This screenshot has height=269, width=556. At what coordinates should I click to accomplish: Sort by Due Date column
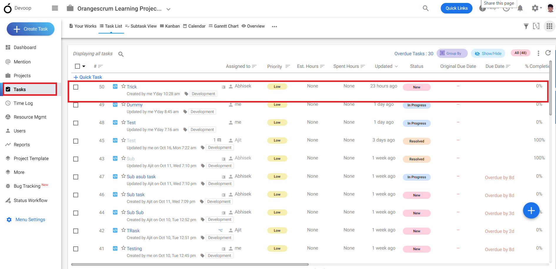tap(498, 66)
